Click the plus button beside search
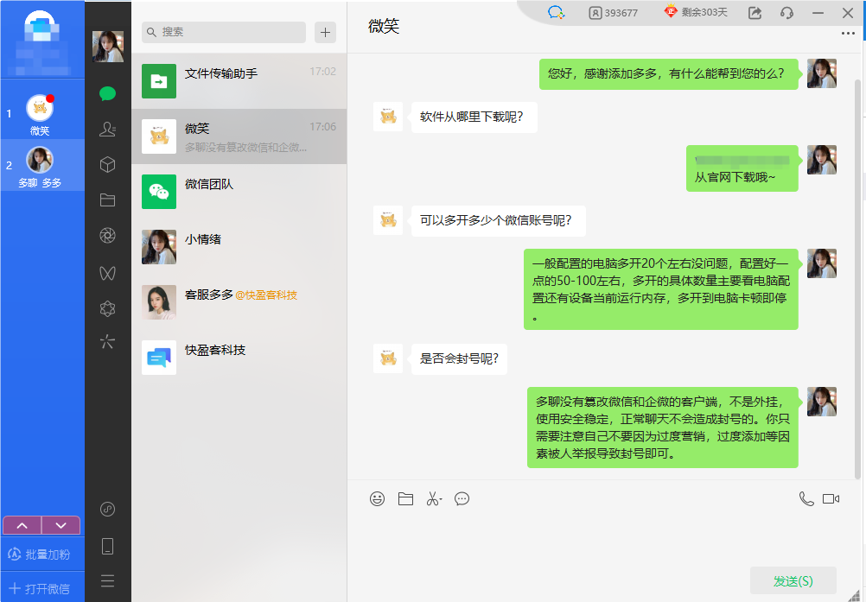866x602 pixels. (325, 33)
